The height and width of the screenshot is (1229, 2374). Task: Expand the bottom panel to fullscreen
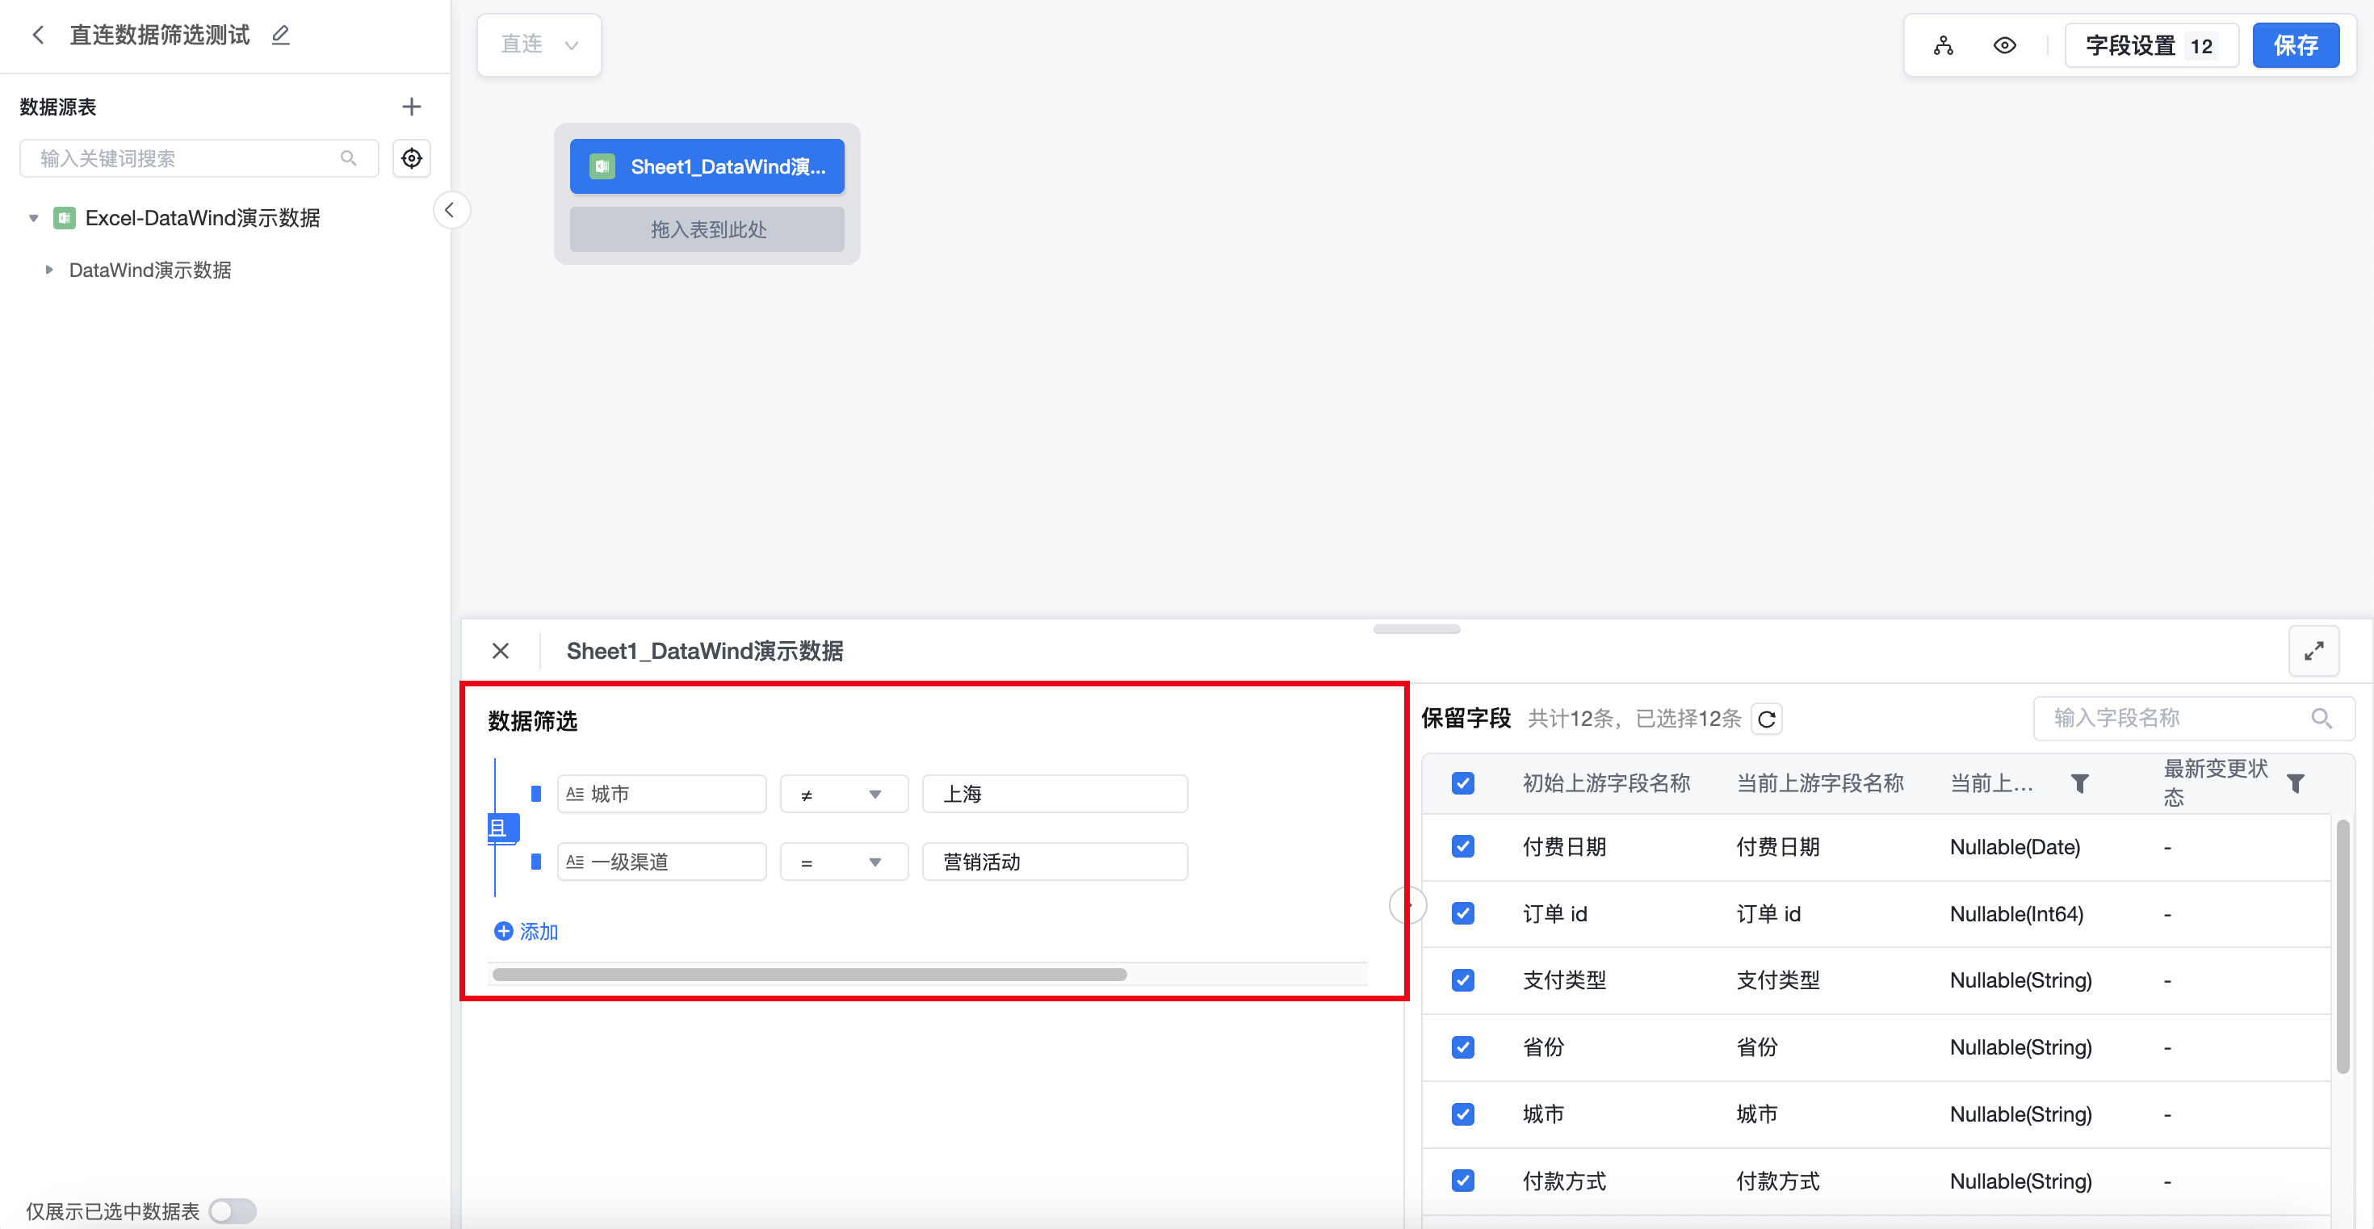[x=2313, y=650]
